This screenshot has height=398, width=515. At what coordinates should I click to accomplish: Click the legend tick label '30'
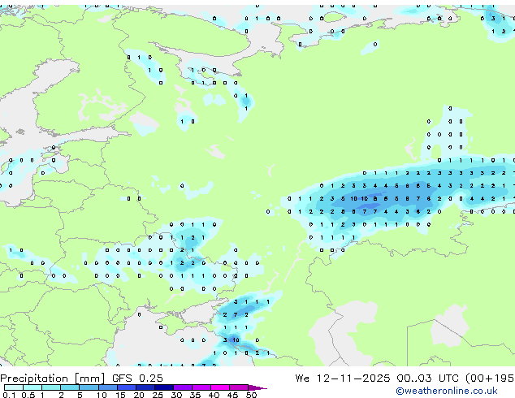click(176, 395)
